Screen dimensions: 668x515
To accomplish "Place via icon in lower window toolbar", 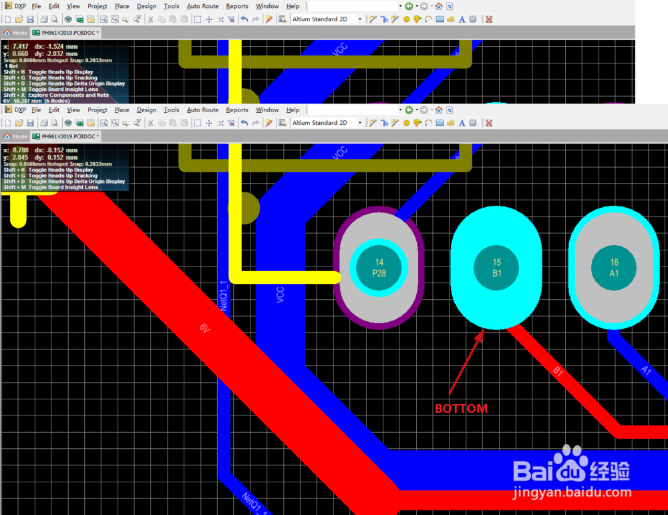I will pos(417,123).
